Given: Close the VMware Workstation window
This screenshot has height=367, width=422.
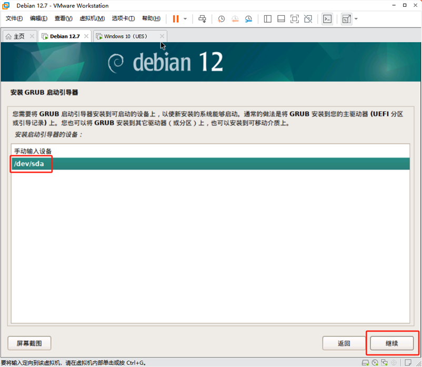Looking at the screenshot, I should pyautogui.click(x=415, y=5).
